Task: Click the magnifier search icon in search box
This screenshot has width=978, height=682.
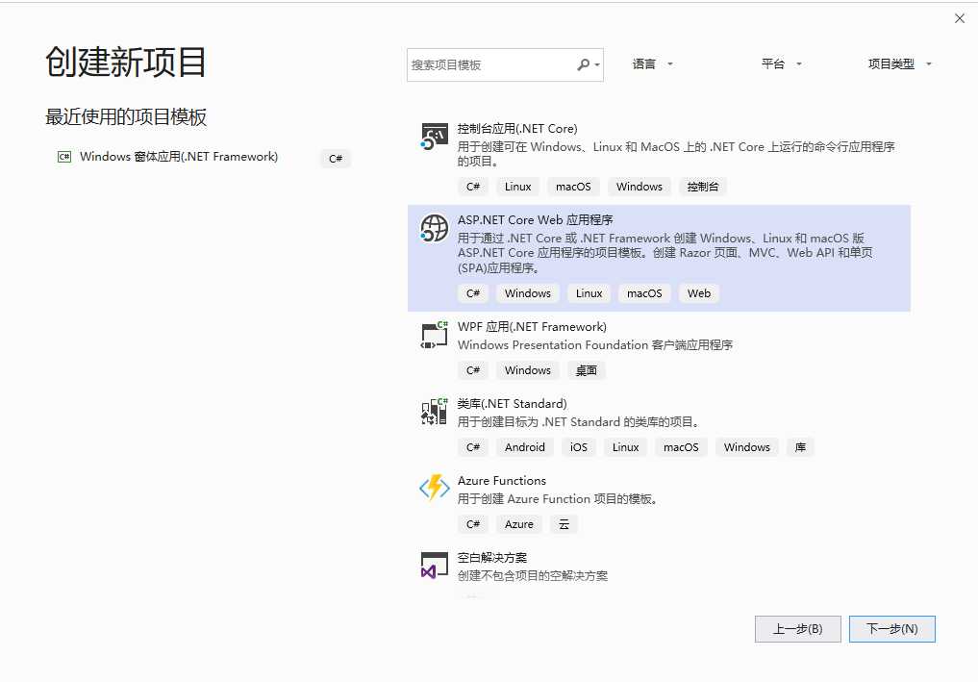Action: click(x=583, y=64)
